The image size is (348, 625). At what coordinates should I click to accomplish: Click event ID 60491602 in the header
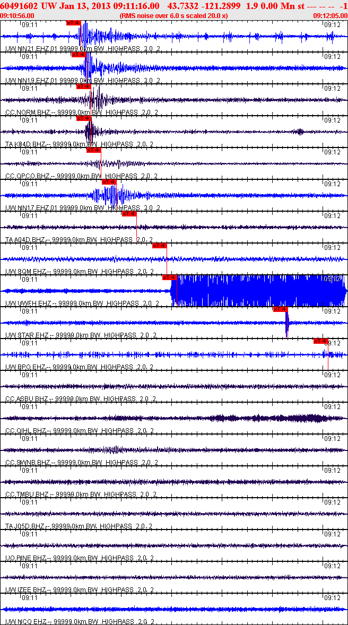pos(19,6)
